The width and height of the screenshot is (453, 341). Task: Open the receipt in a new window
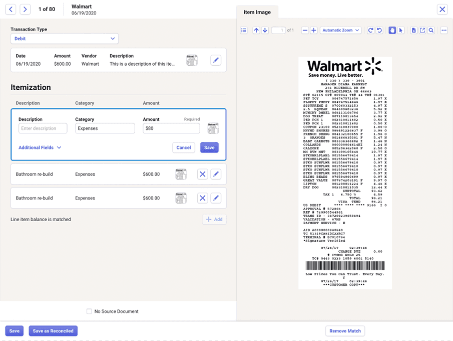(x=422, y=30)
